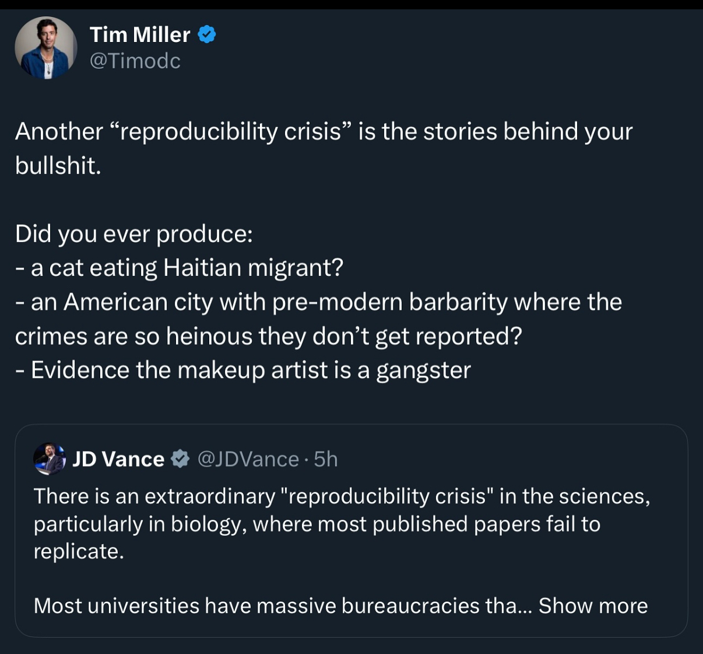This screenshot has width=703, height=654.
Task: Click quoted text "Most universities have massive bureaucracies"
Action: (x=275, y=606)
